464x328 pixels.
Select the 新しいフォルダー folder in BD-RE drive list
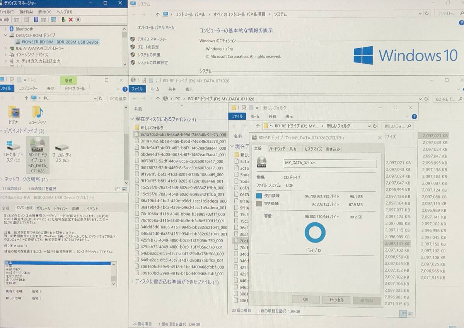pos(151,127)
